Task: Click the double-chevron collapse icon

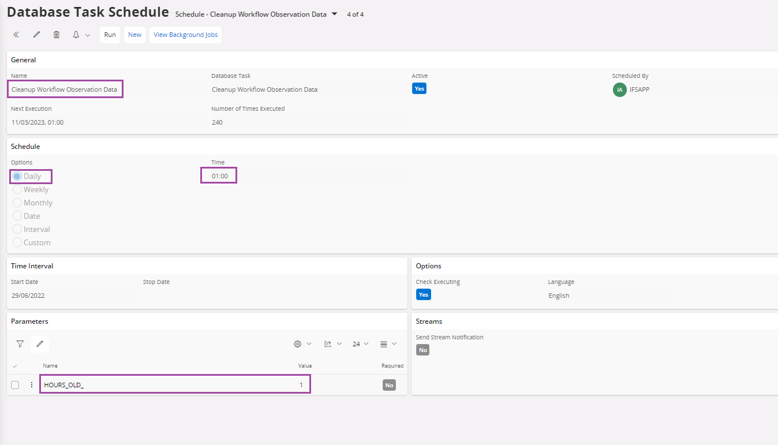Action: (x=16, y=35)
